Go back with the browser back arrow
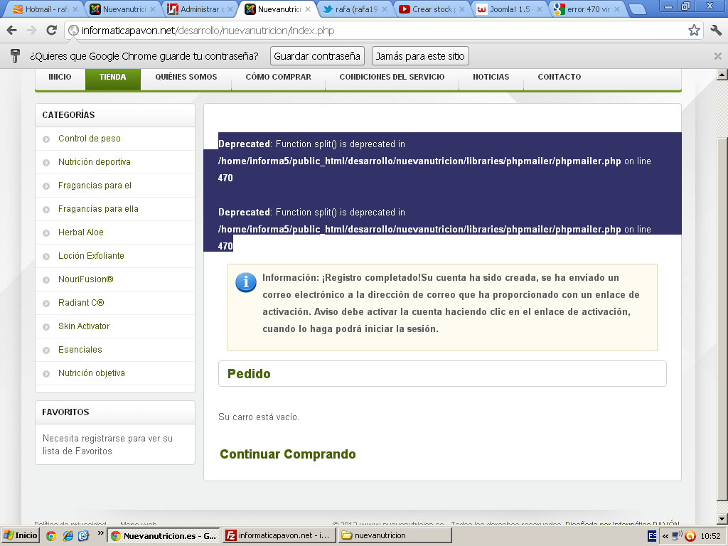This screenshot has width=728, height=546. click(11, 31)
